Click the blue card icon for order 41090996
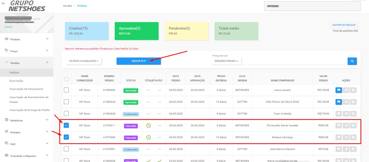369x162 pixels. coord(339,90)
